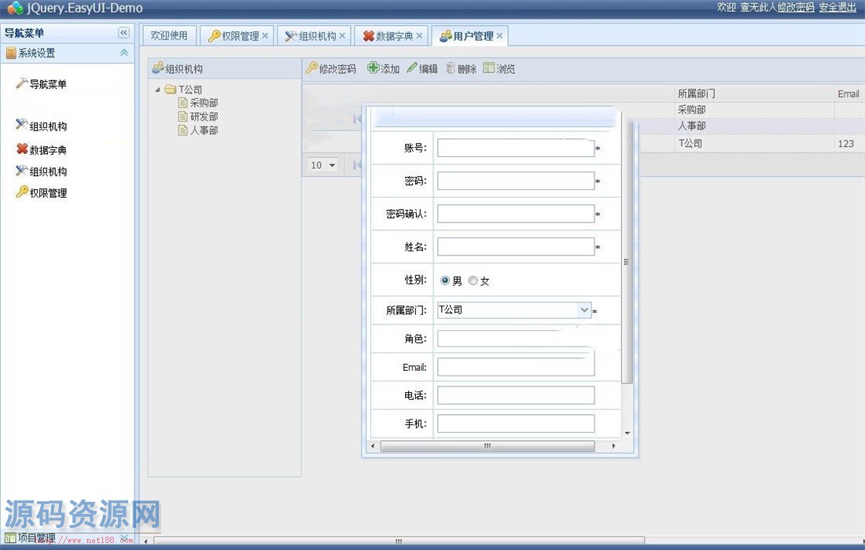The height and width of the screenshot is (550, 865).
Task: Click the 修改密码 link in header
Action: pos(795,7)
